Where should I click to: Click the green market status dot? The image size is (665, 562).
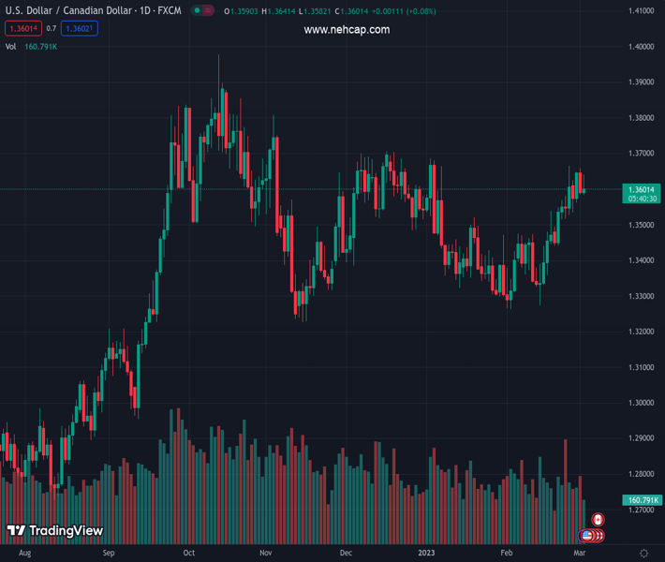coord(197,11)
